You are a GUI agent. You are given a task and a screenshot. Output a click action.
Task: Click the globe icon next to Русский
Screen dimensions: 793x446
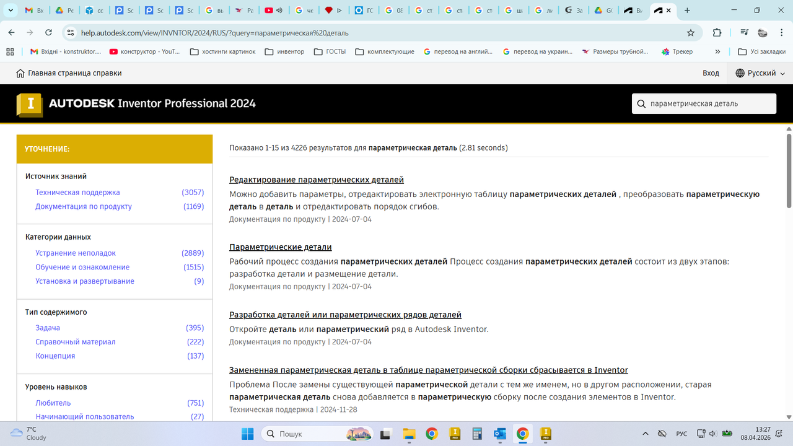740,73
